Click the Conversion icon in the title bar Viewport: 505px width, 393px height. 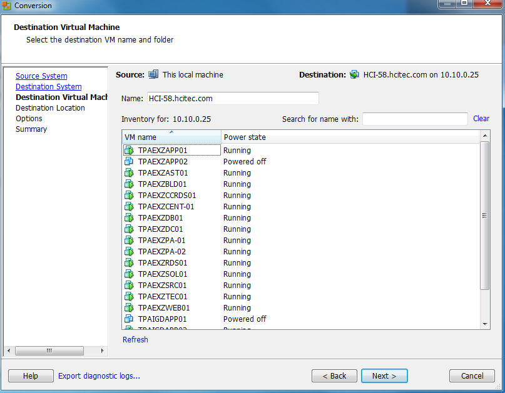point(6,5)
